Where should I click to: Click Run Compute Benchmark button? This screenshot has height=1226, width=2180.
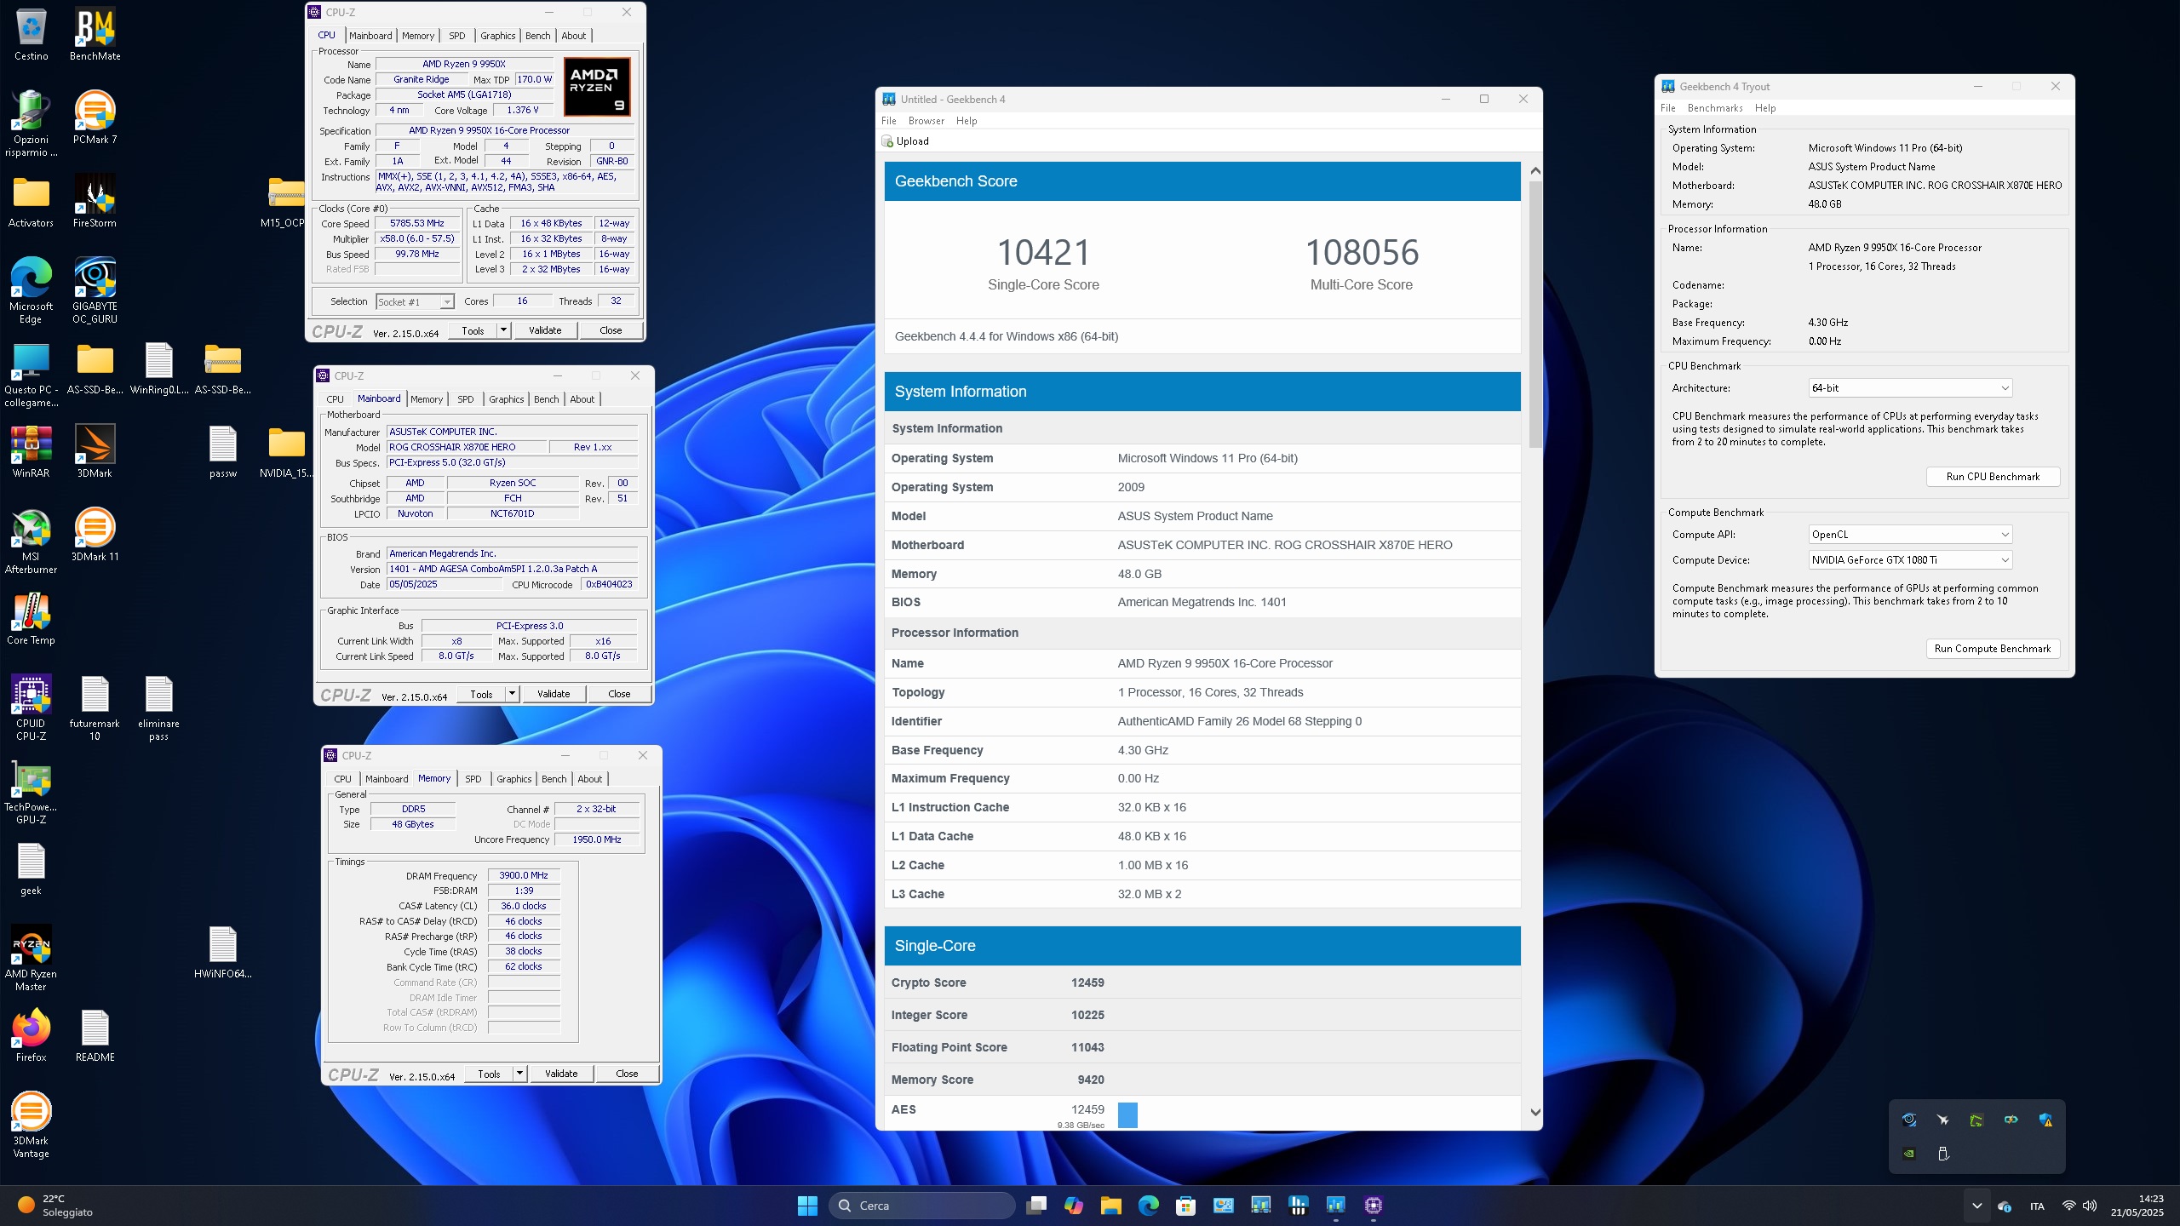(x=1993, y=649)
